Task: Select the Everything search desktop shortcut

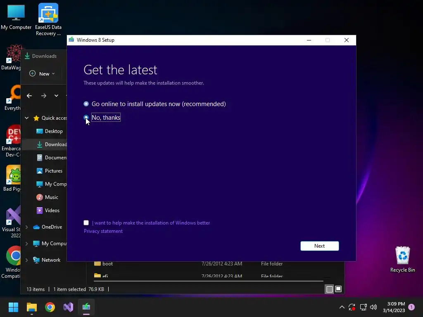Action: click(12, 97)
